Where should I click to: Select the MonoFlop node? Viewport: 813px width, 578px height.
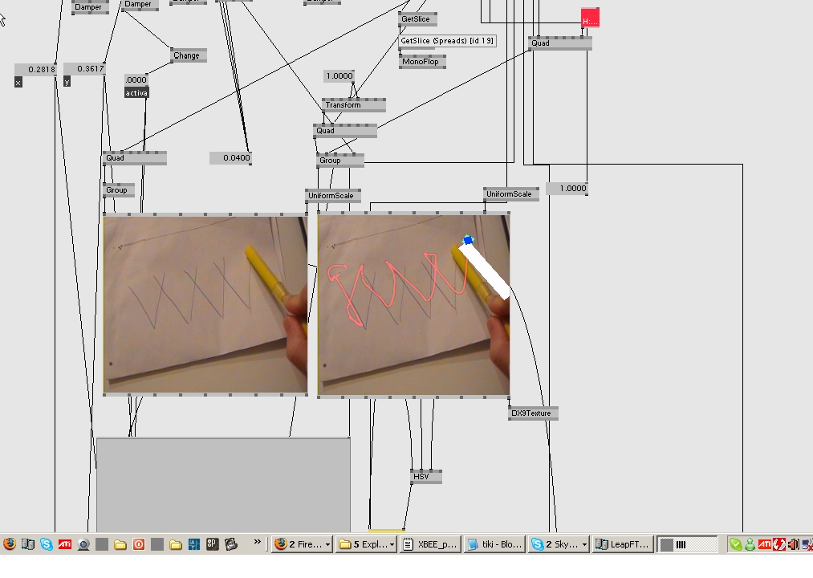[x=422, y=61]
